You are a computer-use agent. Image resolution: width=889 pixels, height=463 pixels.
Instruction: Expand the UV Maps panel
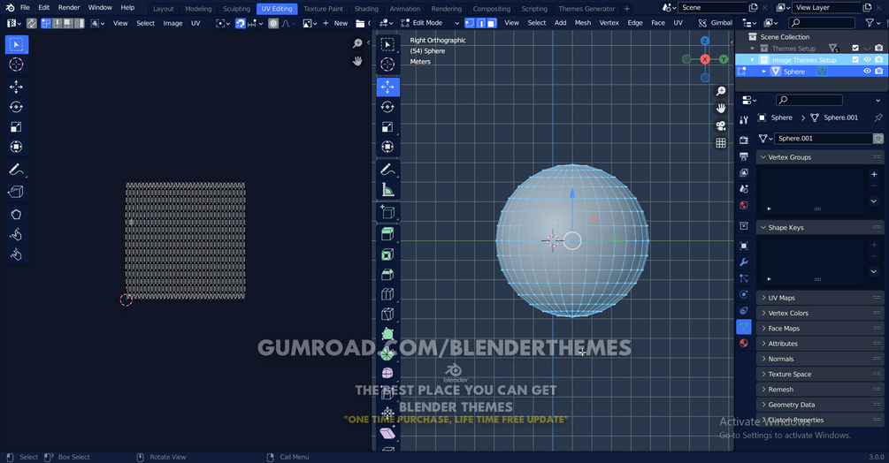point(820,297)
